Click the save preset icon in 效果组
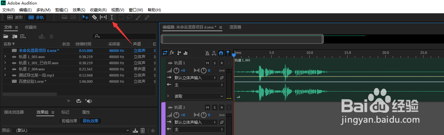The height and width of the screenshot is (135, 444). 135,130
